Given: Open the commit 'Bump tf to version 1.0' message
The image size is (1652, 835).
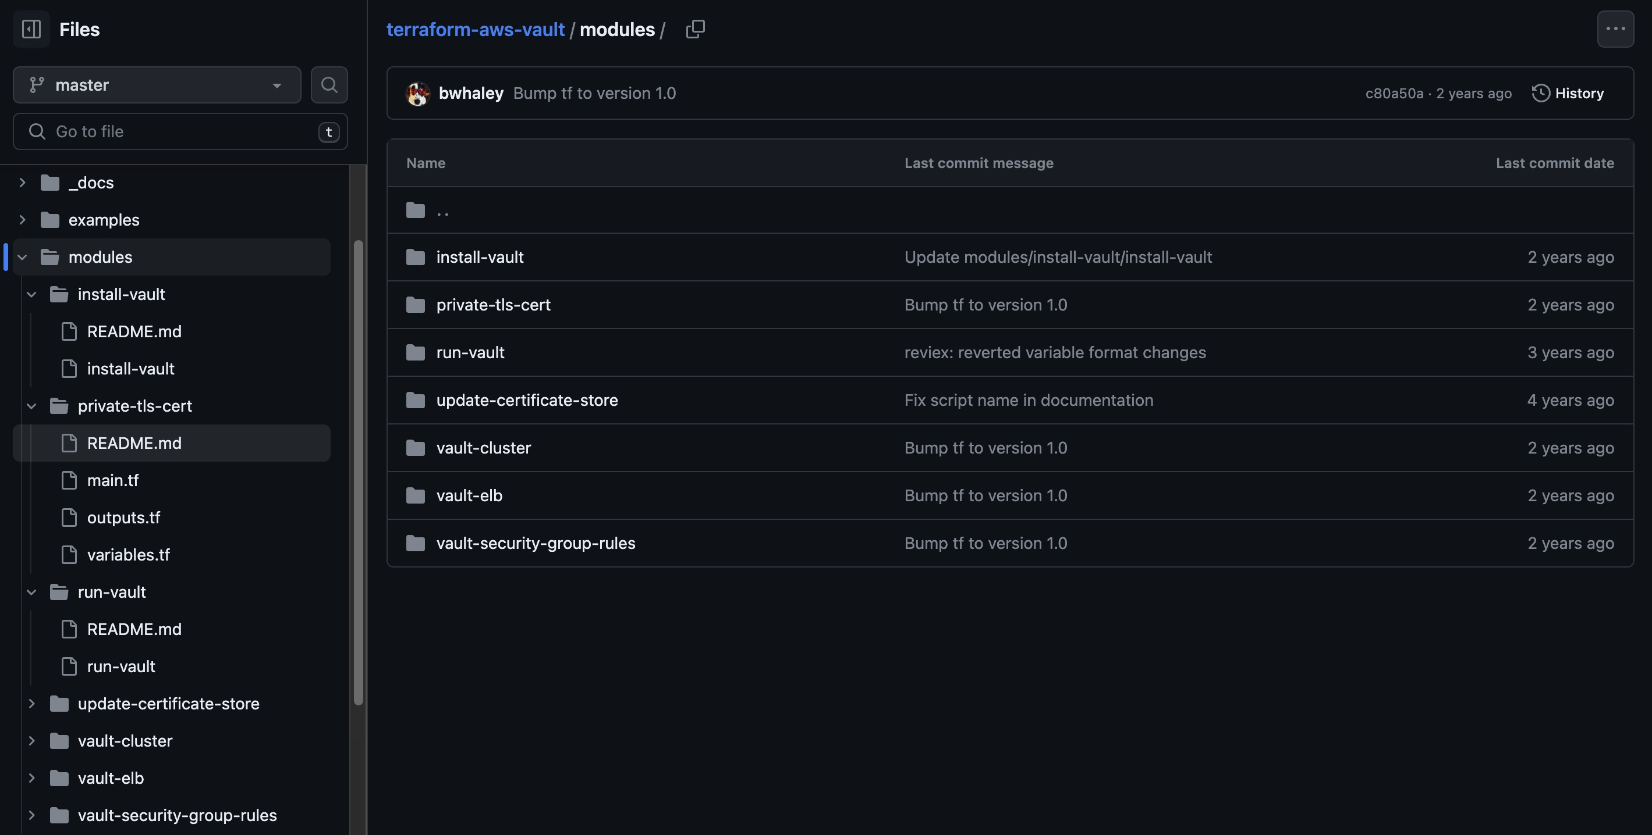Looking at the screenshot, I should point(594,94).
